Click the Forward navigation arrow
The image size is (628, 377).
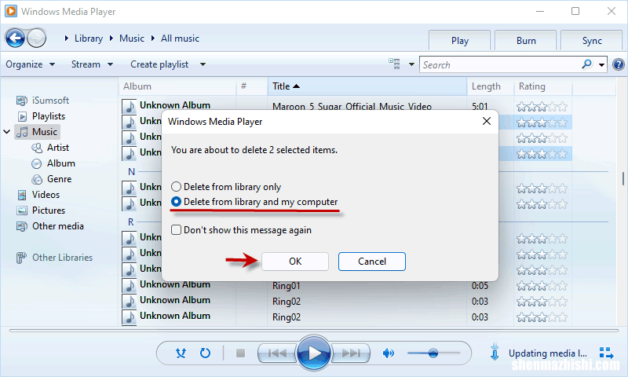click(x=37, y=38)
